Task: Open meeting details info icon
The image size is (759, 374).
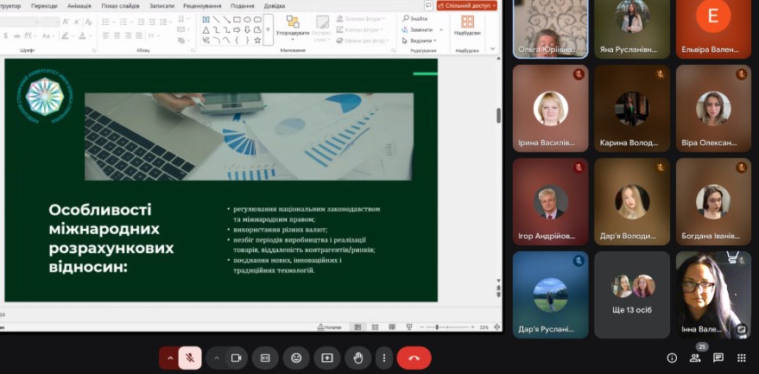Action: click(672, 358)
